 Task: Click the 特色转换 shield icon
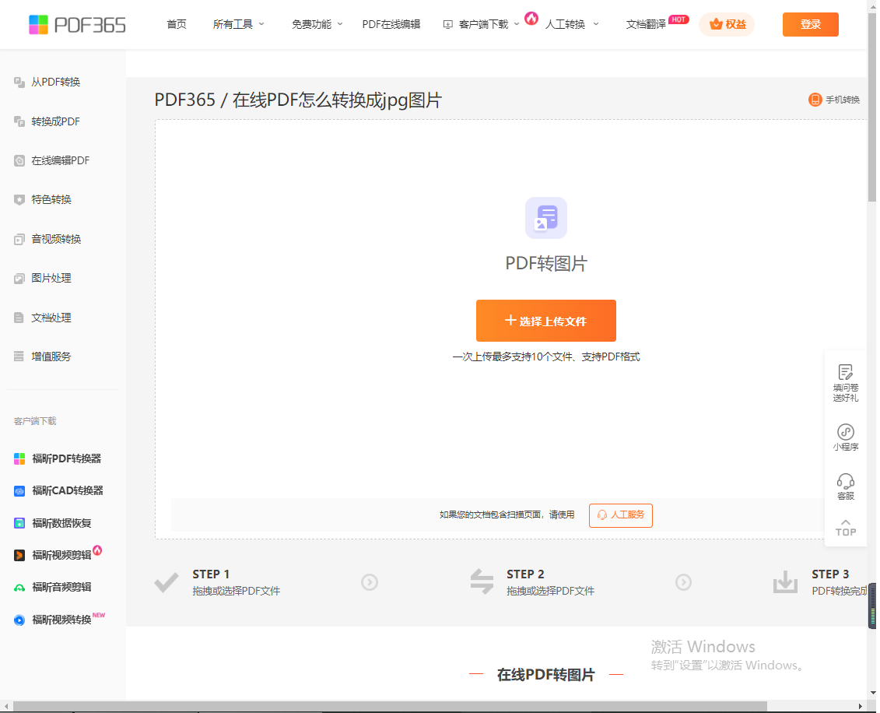click(19, 200)
